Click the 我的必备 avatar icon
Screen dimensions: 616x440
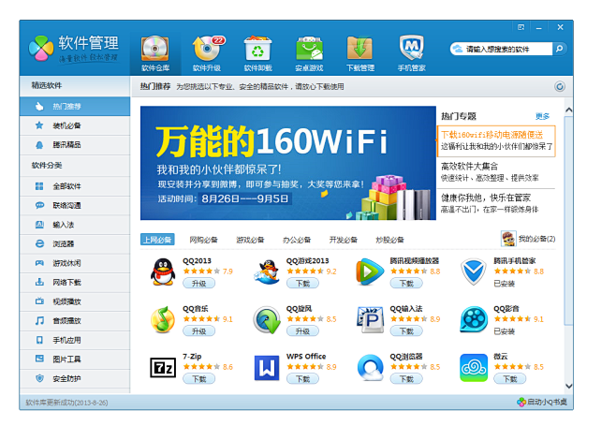tap(508, 239)
